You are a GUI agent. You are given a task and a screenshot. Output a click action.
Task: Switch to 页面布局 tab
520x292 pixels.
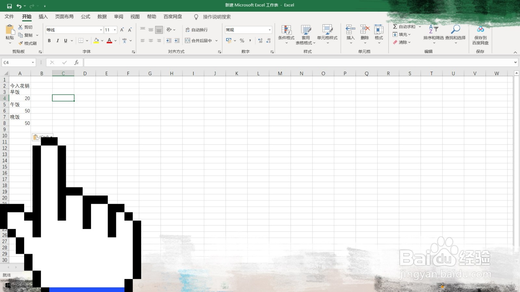coord(64,17)
